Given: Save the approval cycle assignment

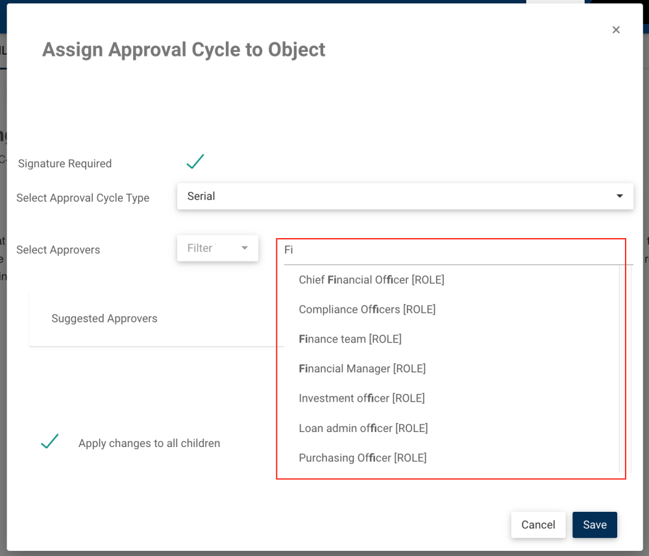Looking at the screenshot, I should point(594,525).
